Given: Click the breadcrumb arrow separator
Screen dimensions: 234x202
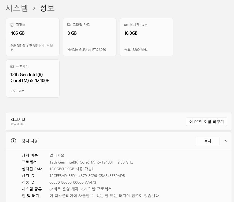Looking at the screenshot, I should 34,8.
